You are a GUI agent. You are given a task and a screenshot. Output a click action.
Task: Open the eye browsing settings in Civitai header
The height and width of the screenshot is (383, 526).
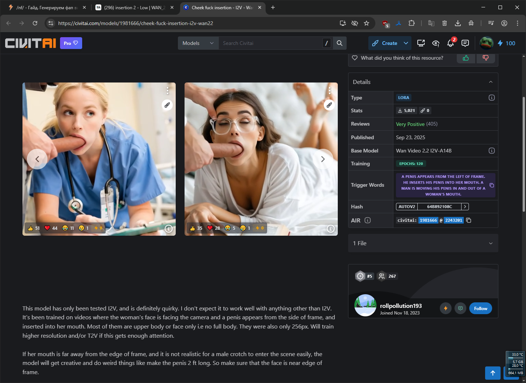click(436, 43)
